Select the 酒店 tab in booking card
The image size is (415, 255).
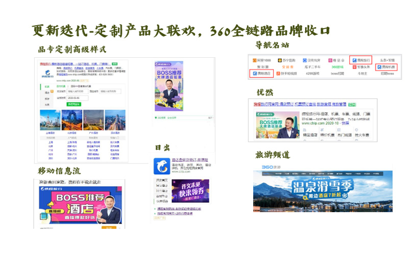tap(47, 92)
